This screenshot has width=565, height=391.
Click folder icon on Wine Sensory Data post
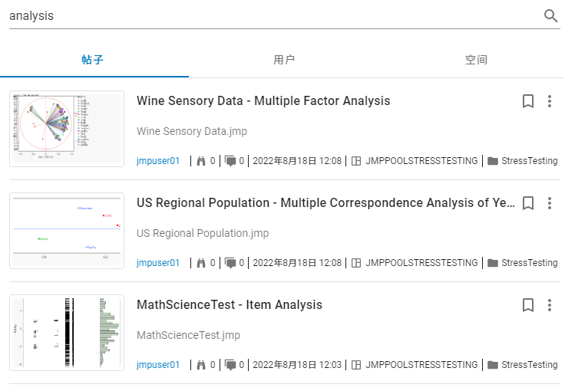tap(493, 161)
